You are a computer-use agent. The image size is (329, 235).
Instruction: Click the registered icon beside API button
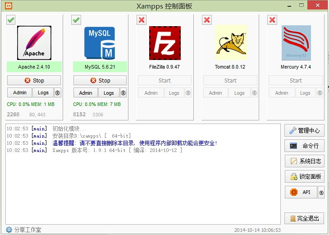point(321,192)
